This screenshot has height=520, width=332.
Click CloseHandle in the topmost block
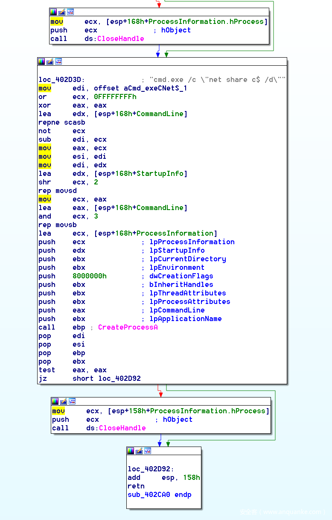point(120,39)
